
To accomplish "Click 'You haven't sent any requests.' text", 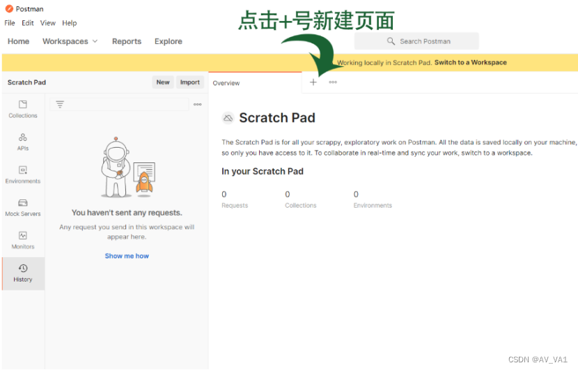I will point(127,213).
